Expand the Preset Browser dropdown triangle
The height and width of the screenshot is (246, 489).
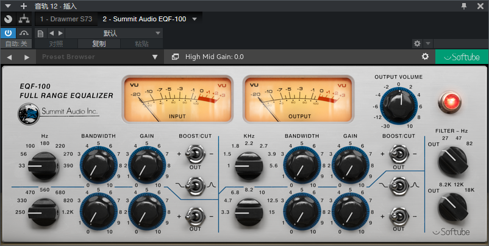(x=155, y=57)
